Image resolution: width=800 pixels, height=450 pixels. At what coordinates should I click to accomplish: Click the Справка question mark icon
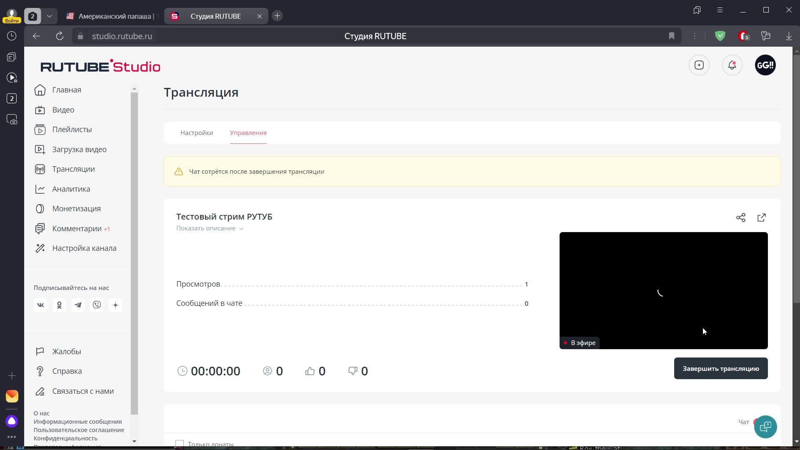[x=40, y=371]
